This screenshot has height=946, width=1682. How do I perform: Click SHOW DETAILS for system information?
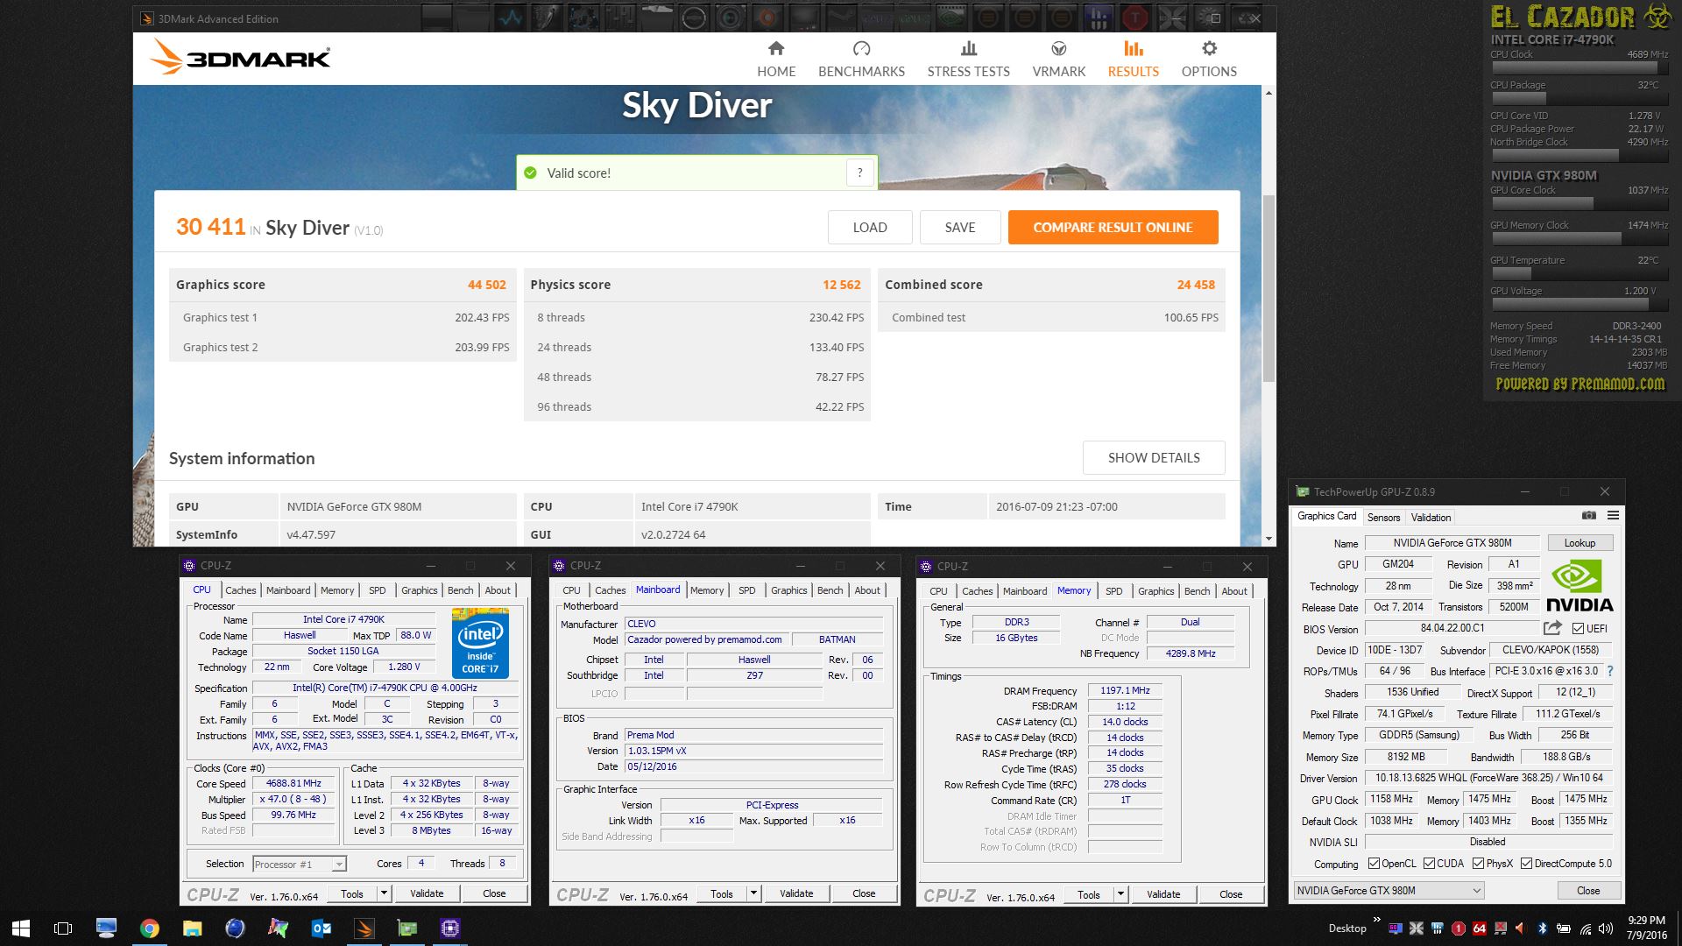1154,457
